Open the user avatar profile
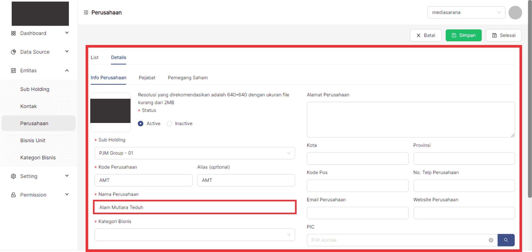The image size is (532, 252). [x=515, y=12]
